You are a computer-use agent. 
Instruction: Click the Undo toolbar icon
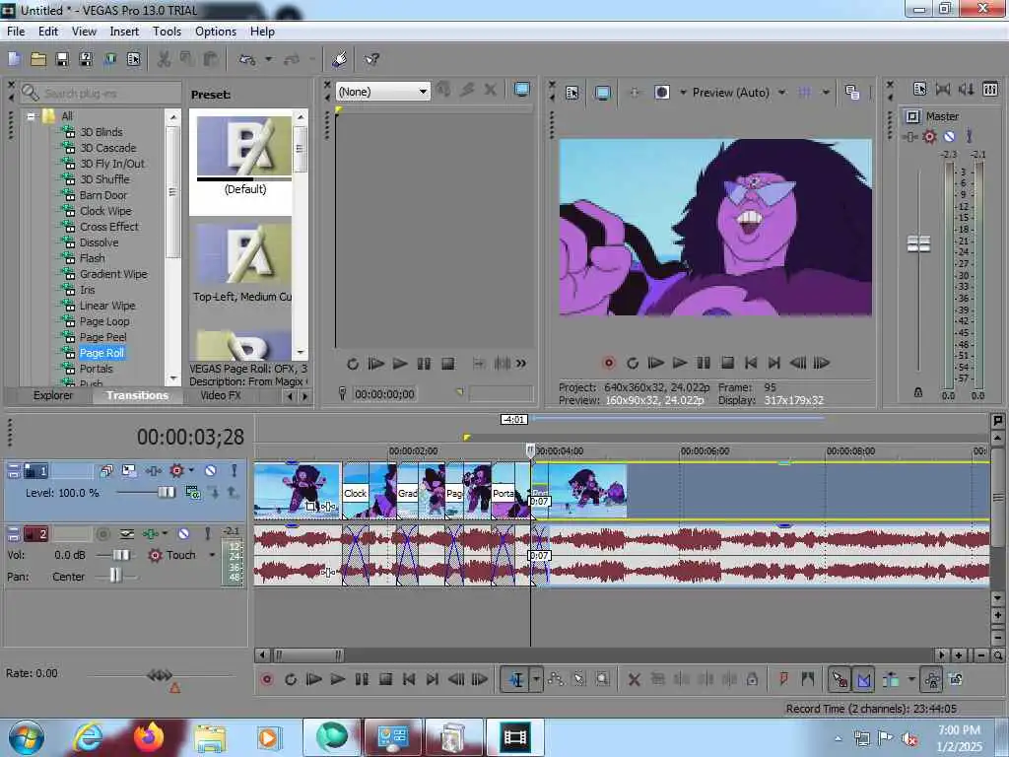click(247, 59)
